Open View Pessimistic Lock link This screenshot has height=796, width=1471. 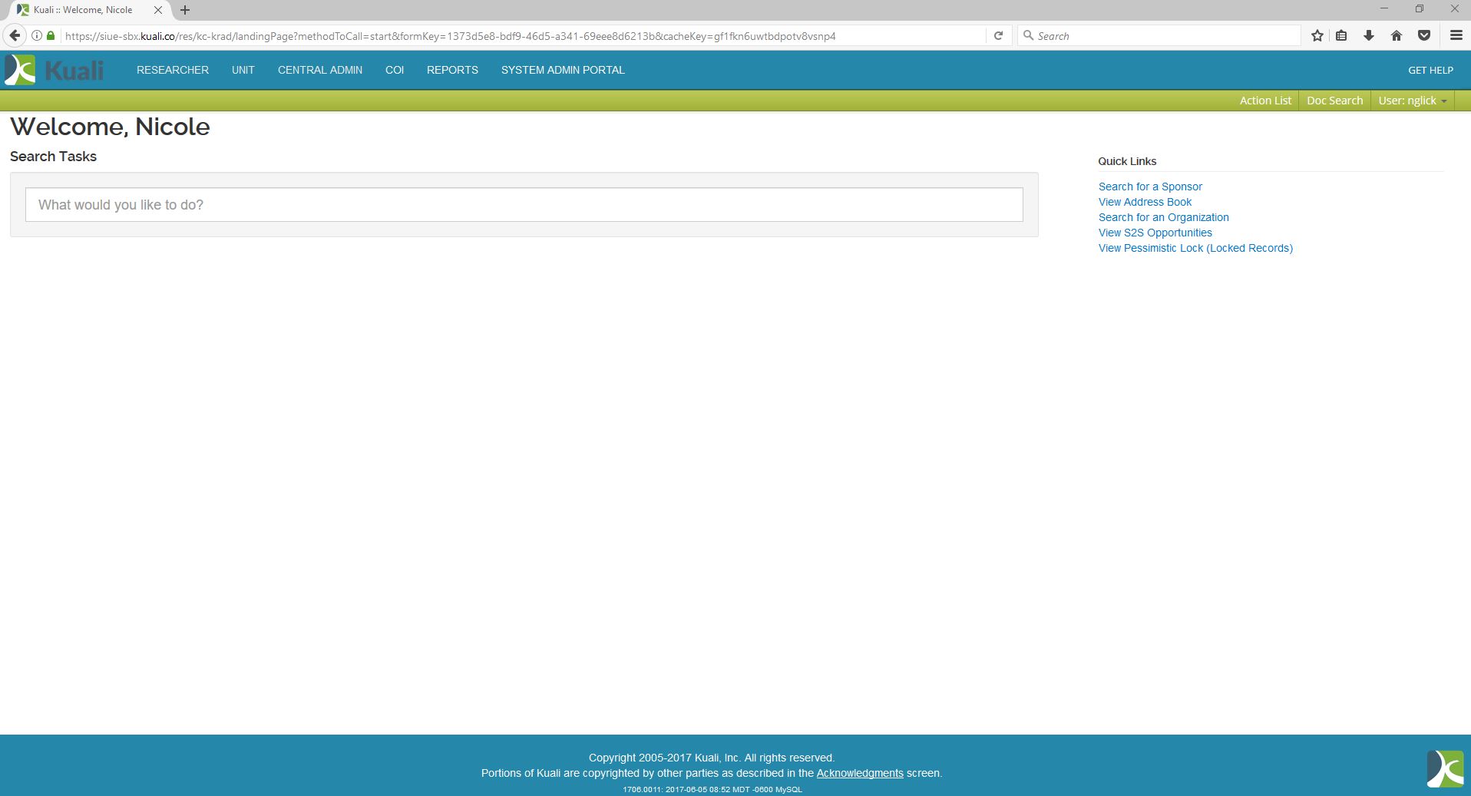pyautogui.click(x=1195, y=248)
